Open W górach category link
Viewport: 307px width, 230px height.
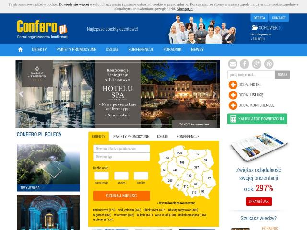tap(102, 215)
